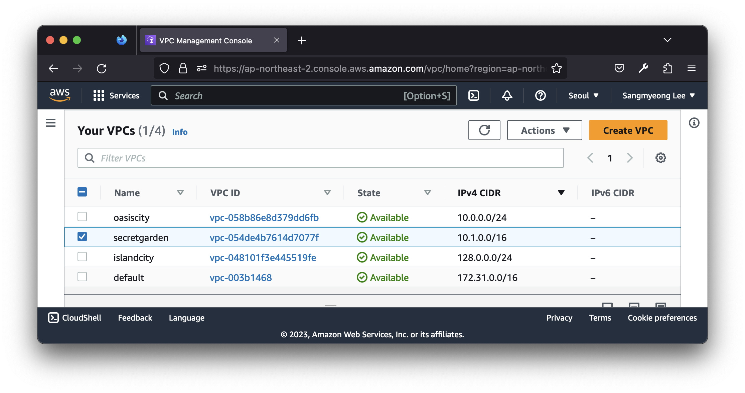Open the Sangmyeong Lee account menu
The image size is (745, 393).
tap(658, 96)
